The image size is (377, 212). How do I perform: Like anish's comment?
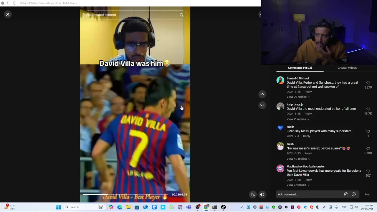[368, 149]
